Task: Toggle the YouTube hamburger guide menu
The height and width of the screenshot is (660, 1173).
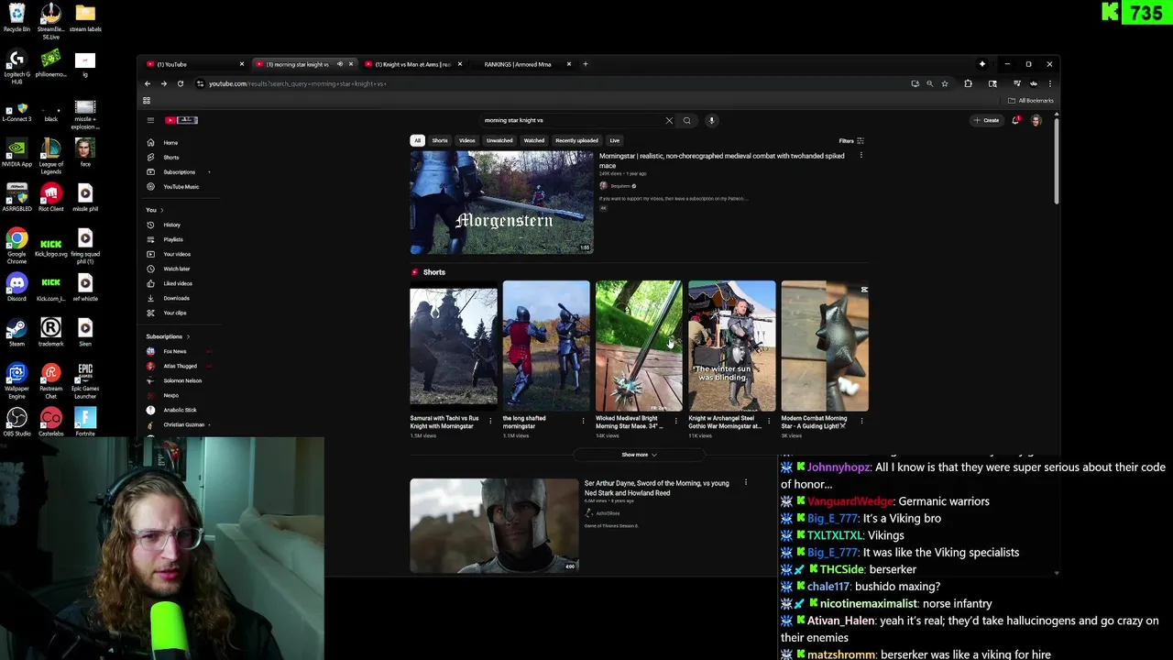Action: pos(150,120)
